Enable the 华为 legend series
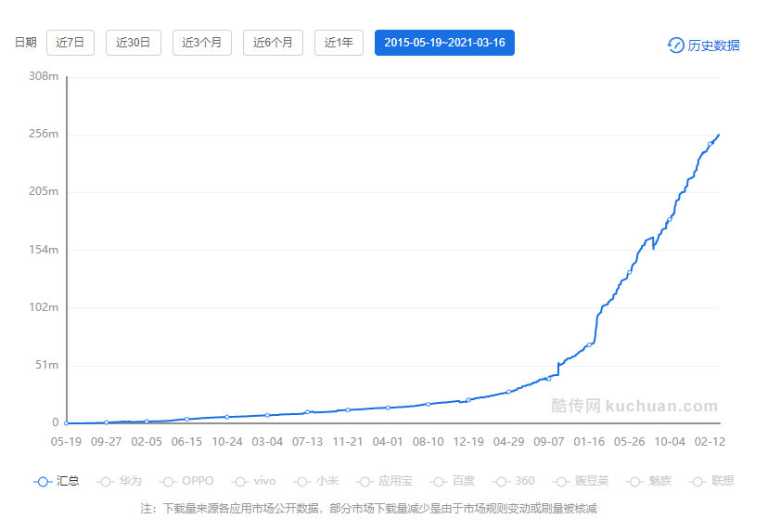This screenshot has width=768, height=532. [x=119, y=481]
